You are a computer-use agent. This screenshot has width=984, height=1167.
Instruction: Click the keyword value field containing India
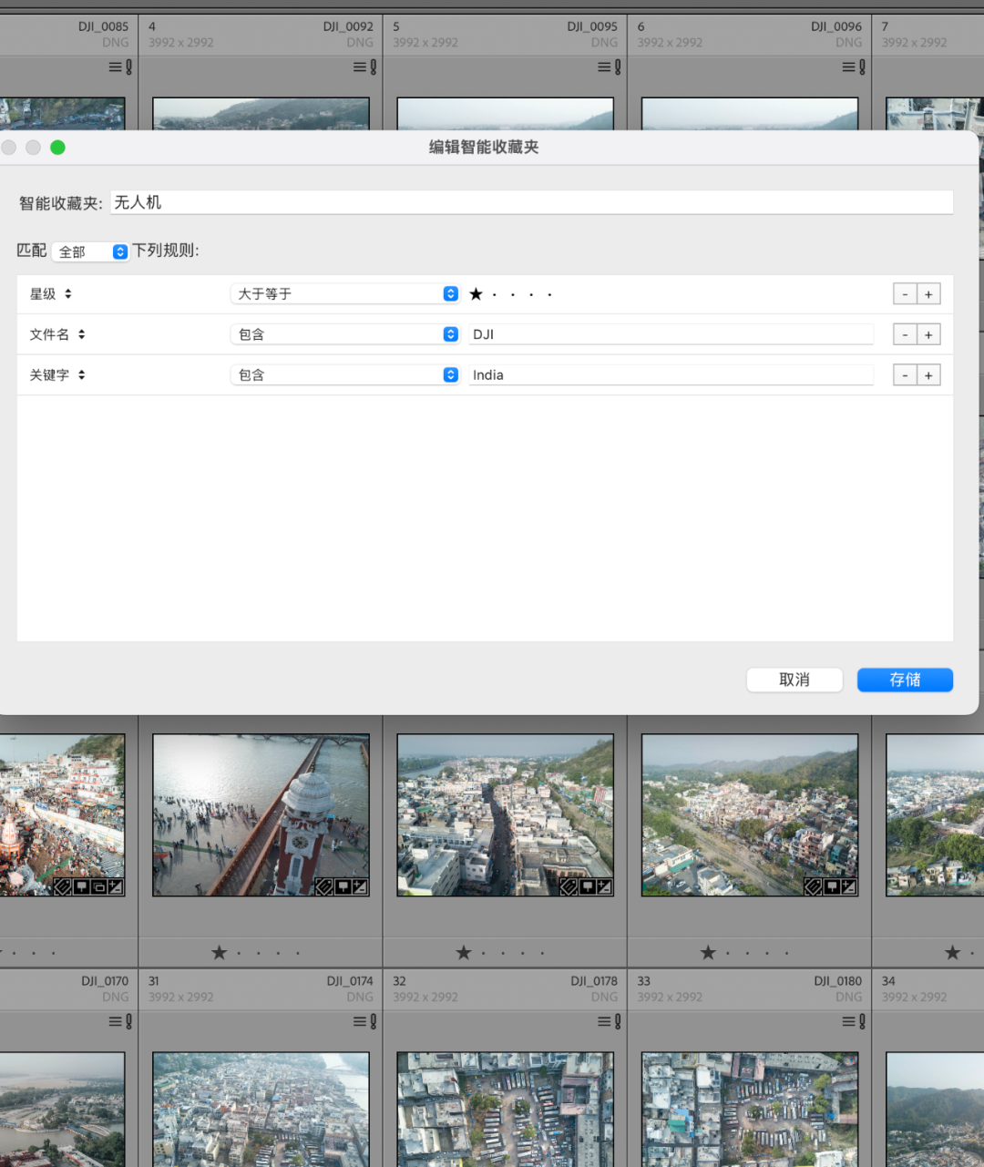(x=671, y=374)
